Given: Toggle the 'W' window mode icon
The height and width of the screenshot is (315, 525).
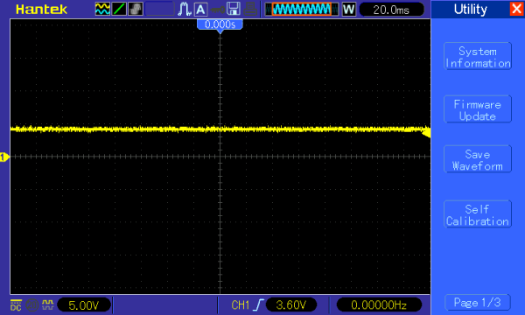Looking at the screenshot, I should pos(349,9).
